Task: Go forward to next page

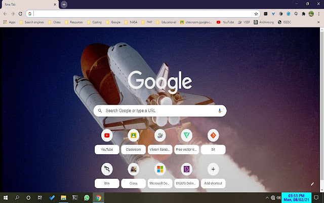Action: [13, 14]
